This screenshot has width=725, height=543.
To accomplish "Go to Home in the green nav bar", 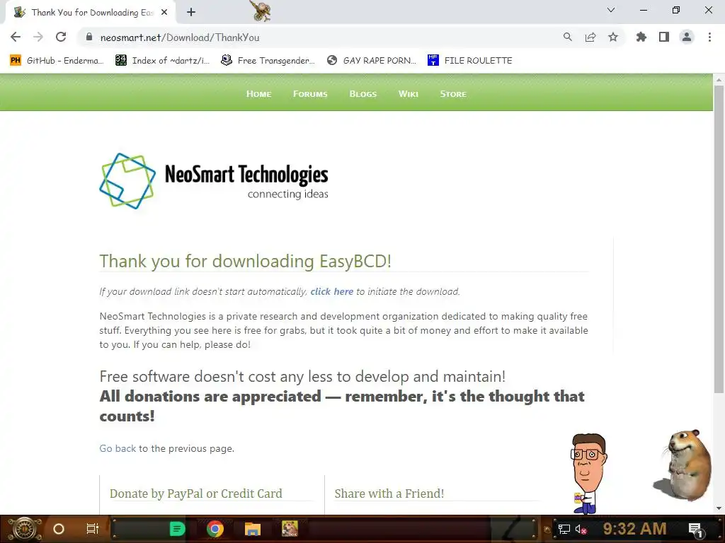I will (x=258, y=94).
